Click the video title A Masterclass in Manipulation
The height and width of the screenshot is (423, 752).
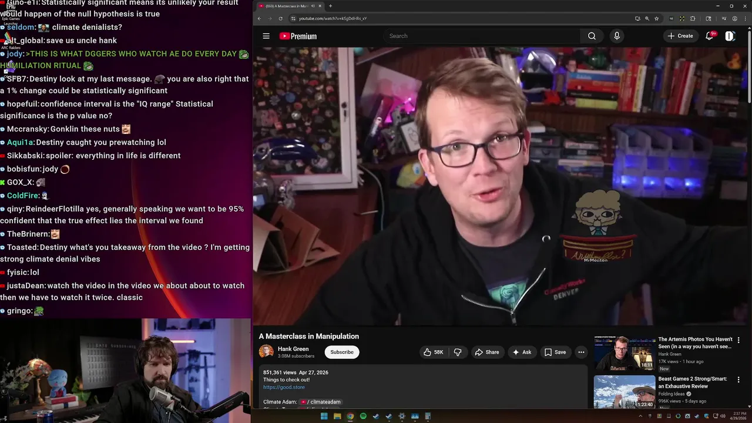[x=309, y=337]
